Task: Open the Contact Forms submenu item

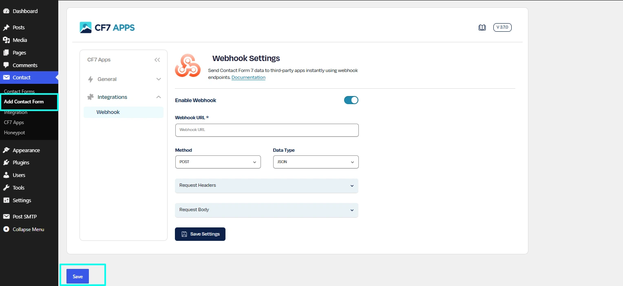Action: (19, 92)
